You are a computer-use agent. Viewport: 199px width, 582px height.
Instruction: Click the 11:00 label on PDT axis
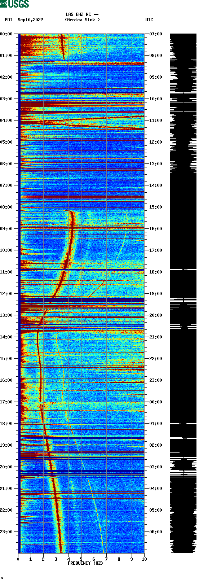6,272
